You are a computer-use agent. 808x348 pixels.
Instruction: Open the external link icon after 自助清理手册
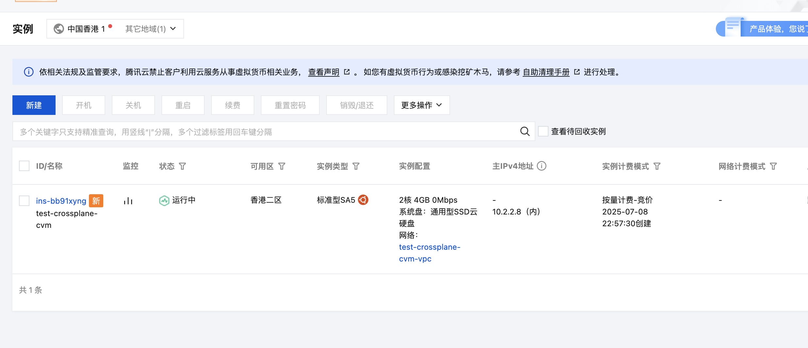(x=577, y=72)
